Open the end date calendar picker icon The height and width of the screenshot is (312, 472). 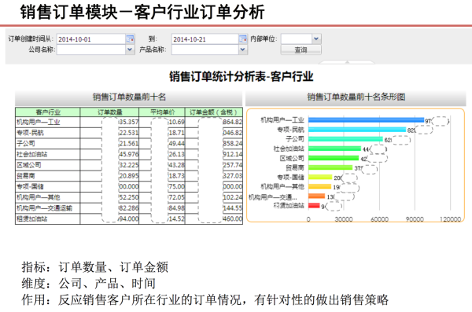point(243,39)
